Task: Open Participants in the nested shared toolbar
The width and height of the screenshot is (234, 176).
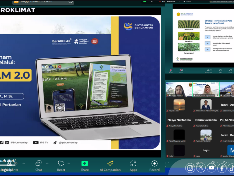Action: [x=208, y=71]
